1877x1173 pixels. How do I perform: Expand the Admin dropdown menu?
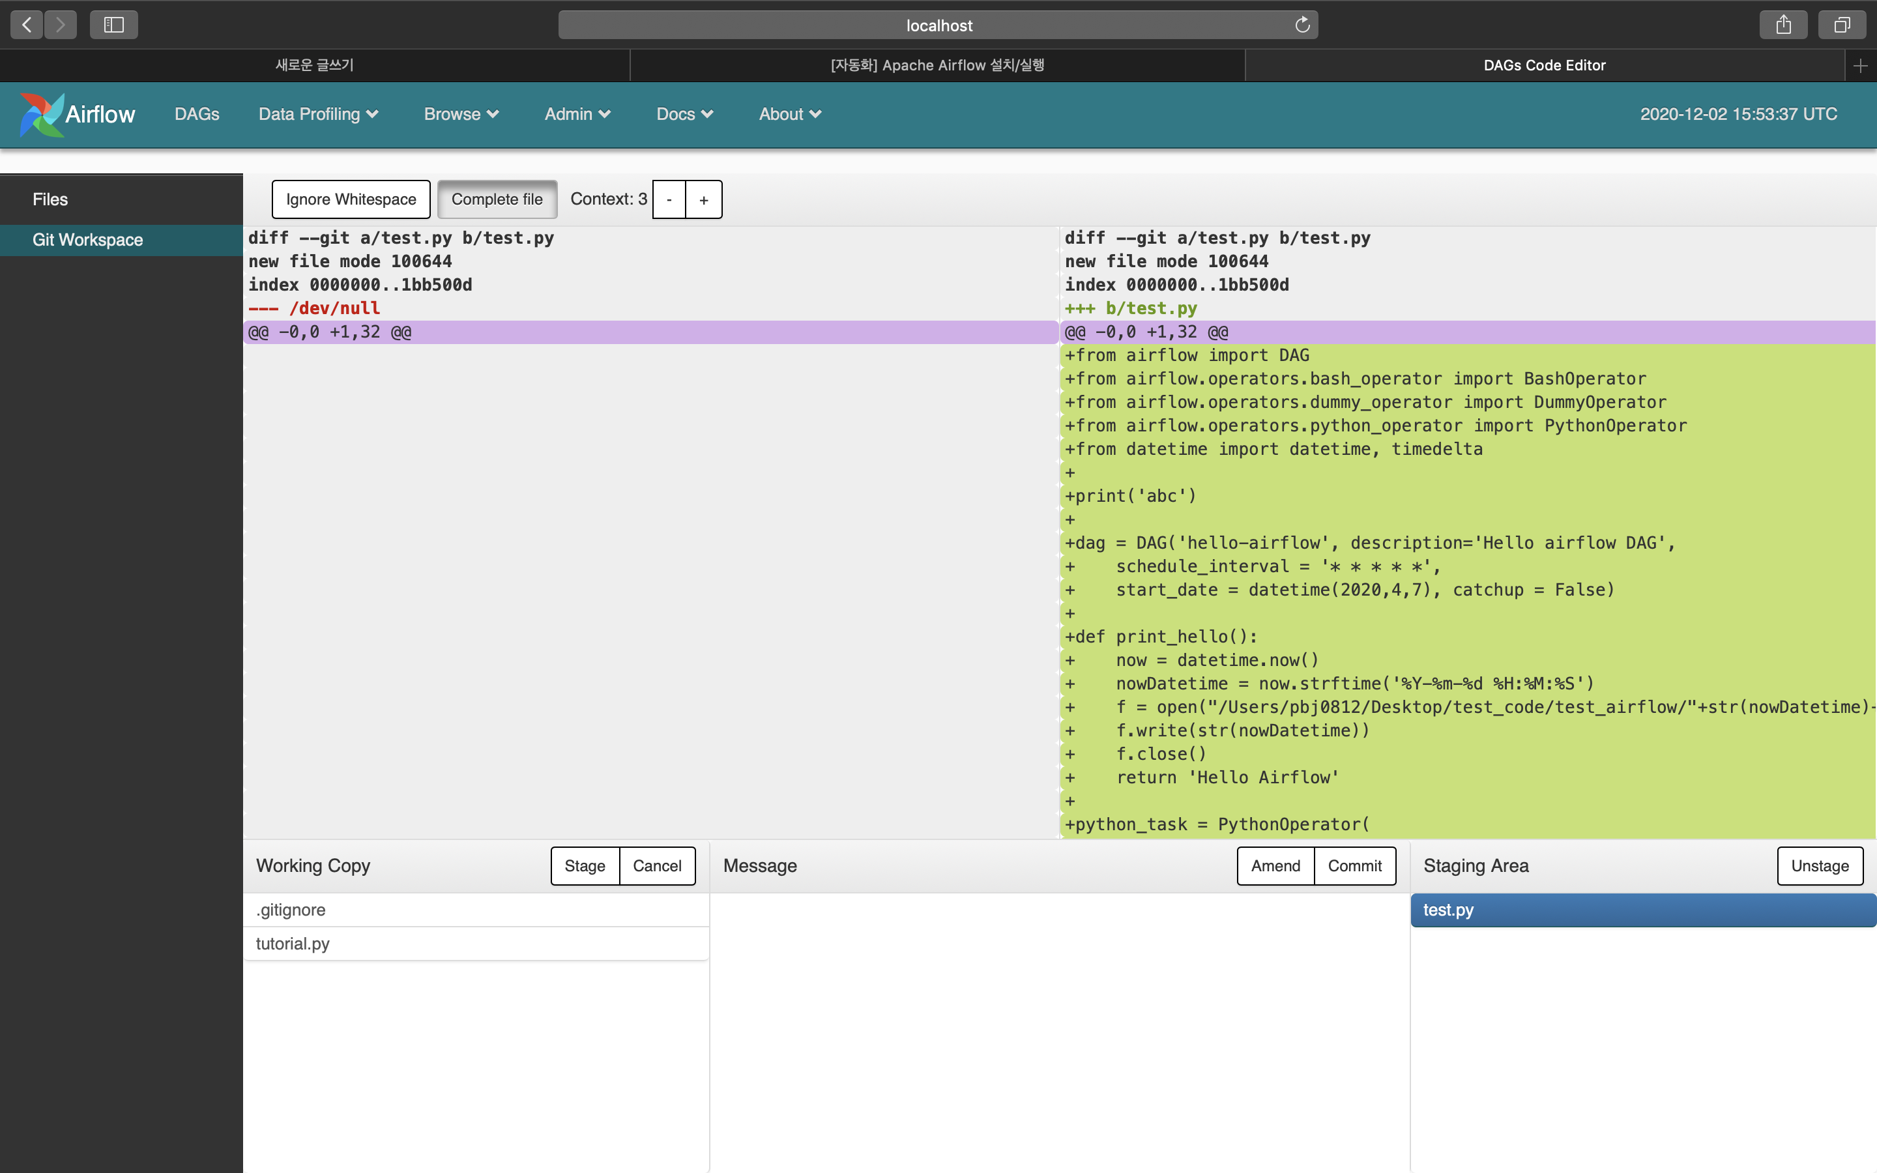click(x=577, y=114)
